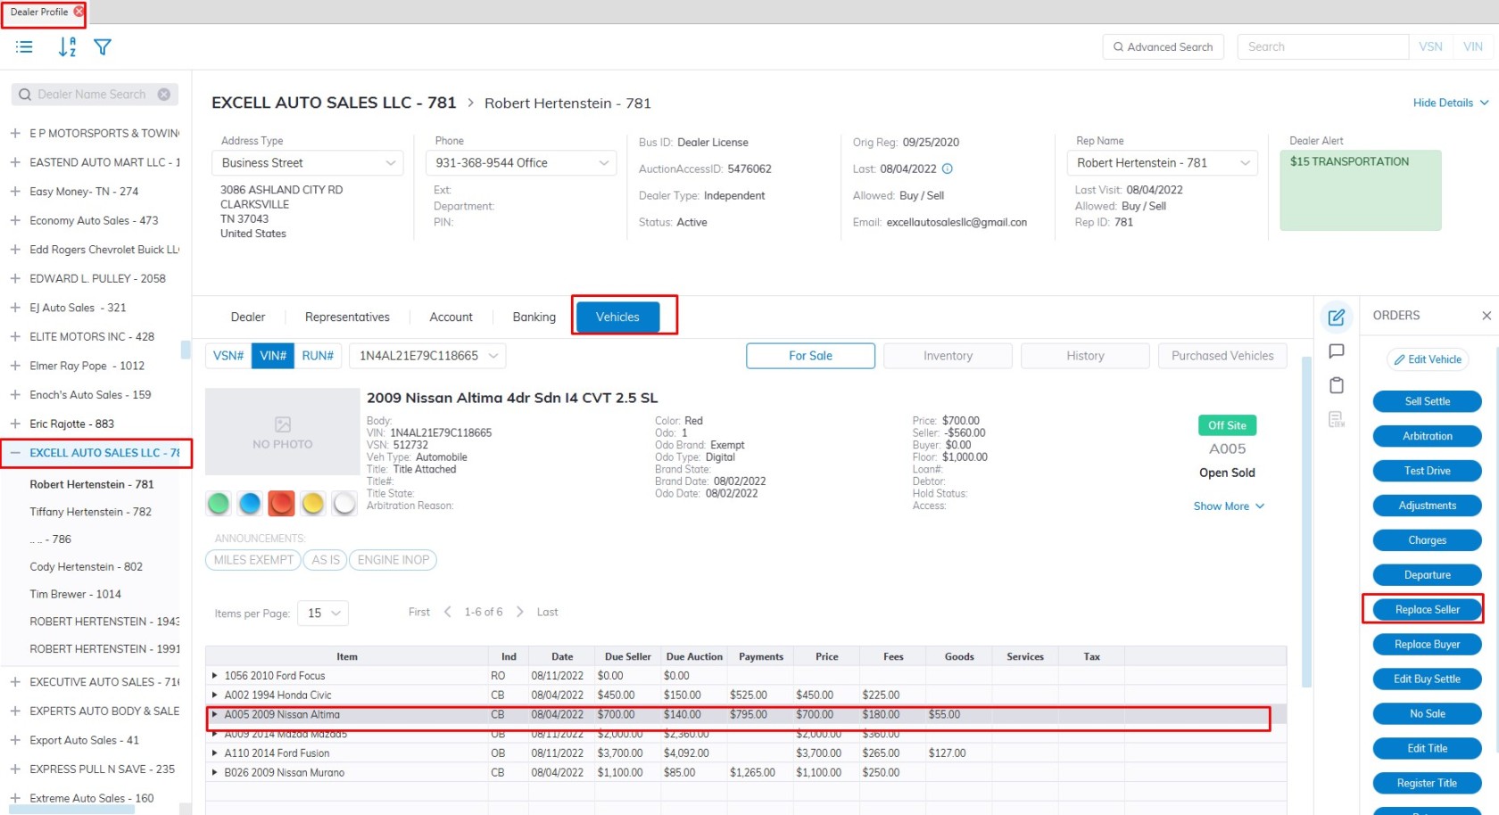
Task: Click the edit pencil icon beside Orders
Action: click(1336, 317)
